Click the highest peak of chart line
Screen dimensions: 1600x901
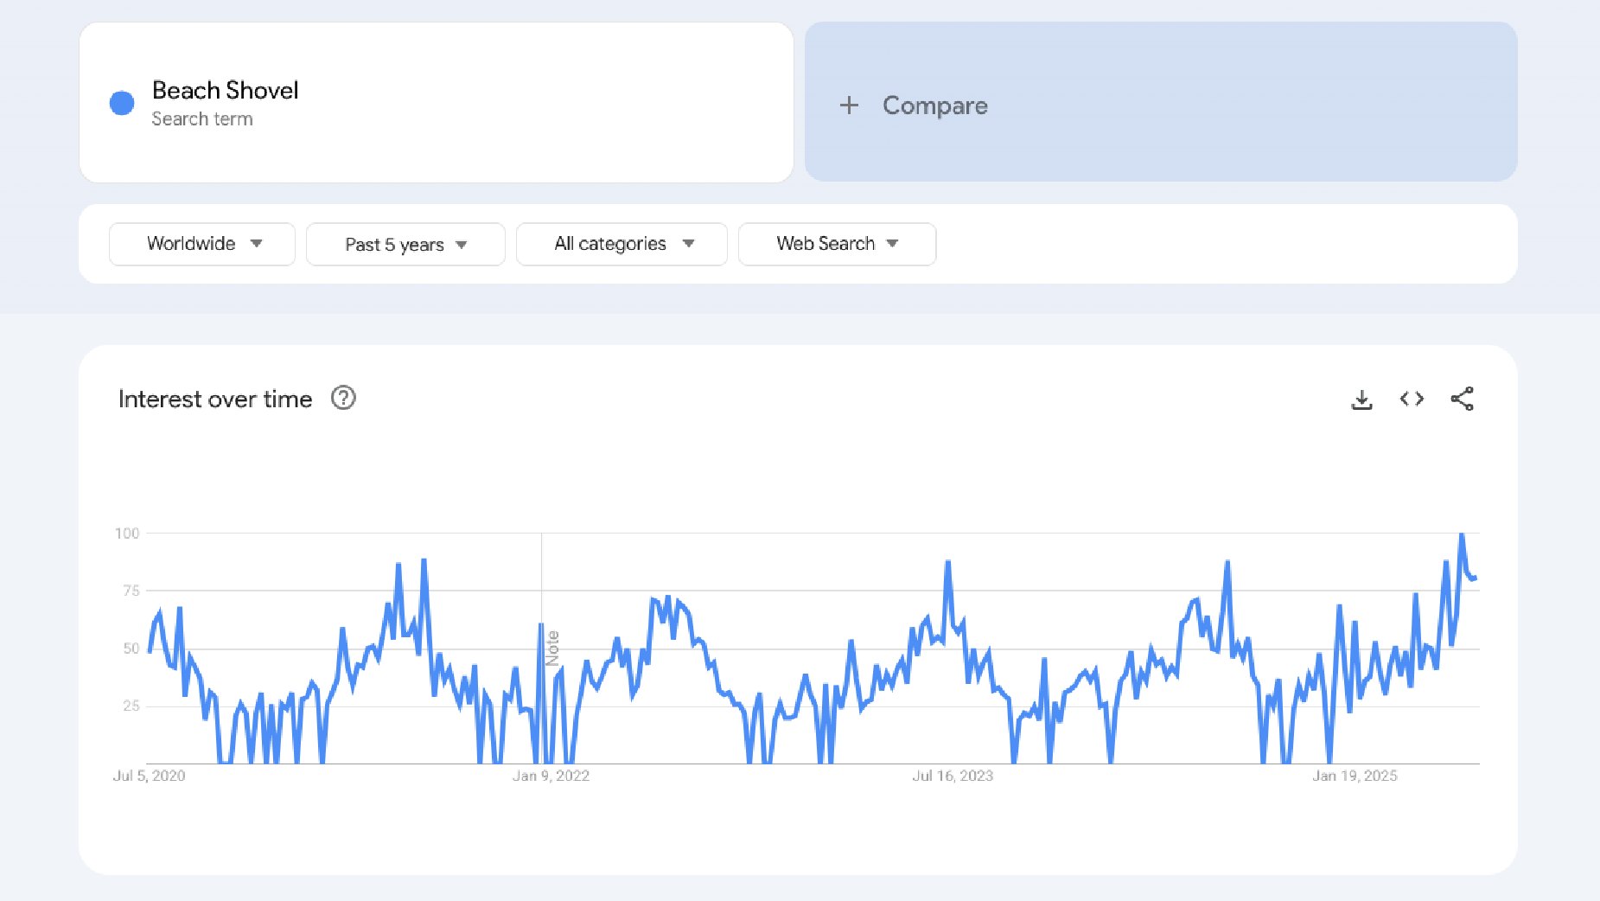click(x=1462, y=535)
